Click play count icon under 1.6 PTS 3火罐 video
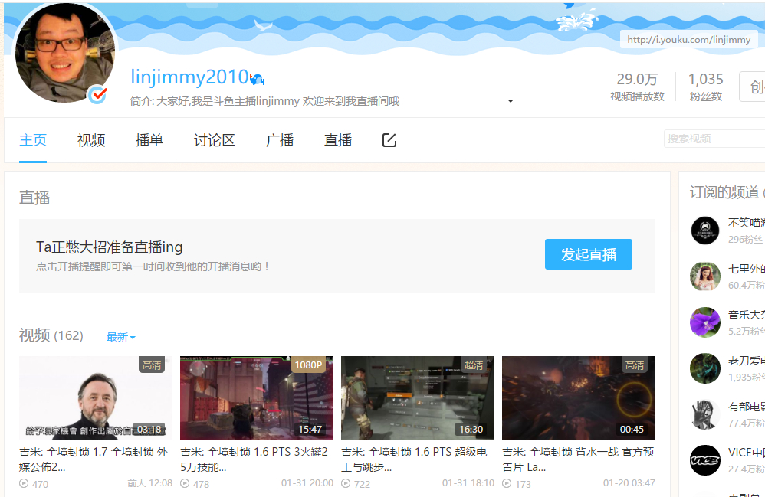765x497 pixels. (185, 484)
